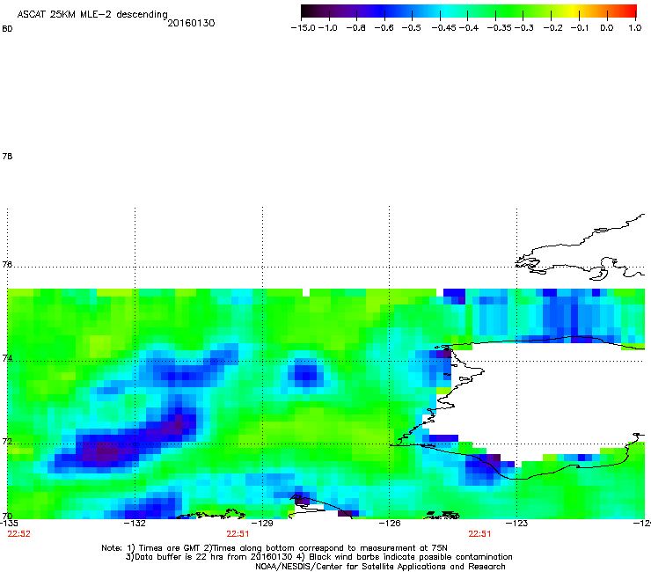Click the colorbar label -0.35
The width and height of the screenshot is (651, 572).
point(499,28)
